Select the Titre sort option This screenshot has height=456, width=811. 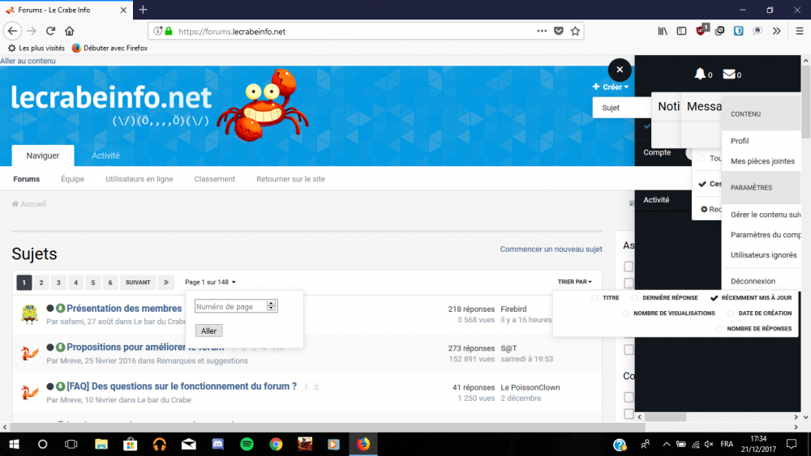(x=605, y=298)
